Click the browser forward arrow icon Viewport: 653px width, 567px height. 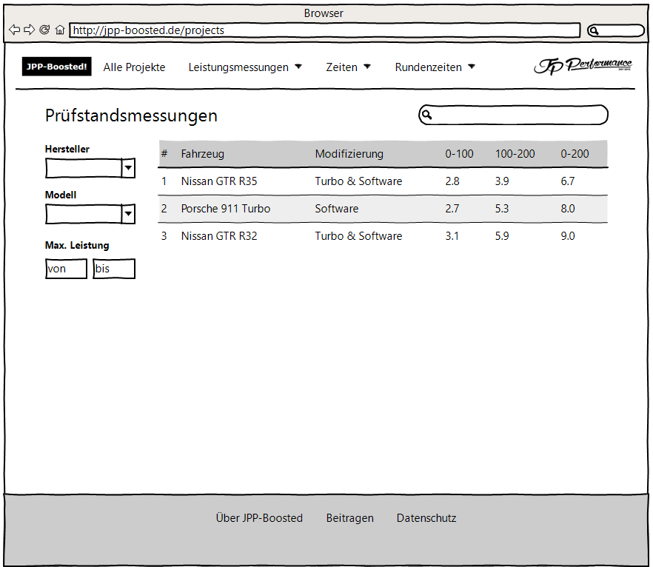click(29, 30)
